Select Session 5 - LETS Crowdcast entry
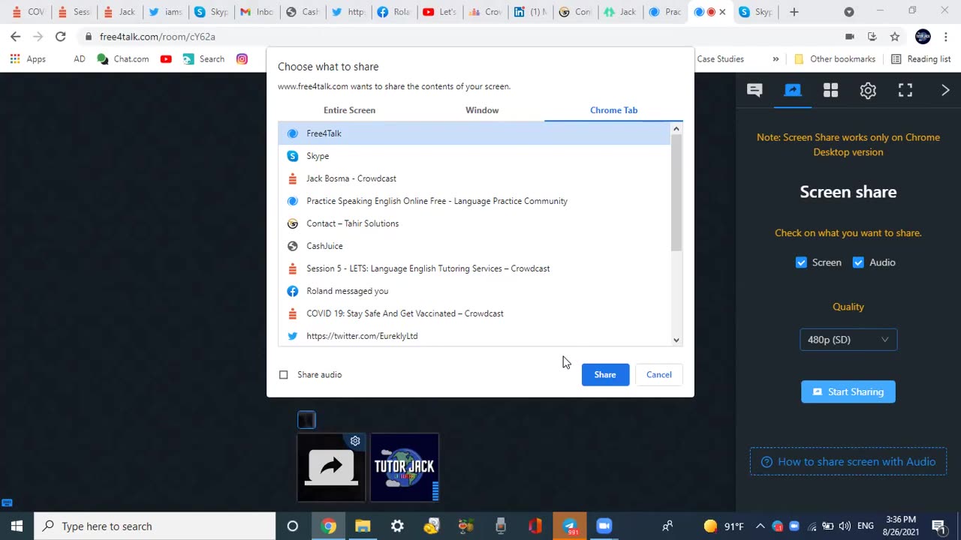 (474, 268)
